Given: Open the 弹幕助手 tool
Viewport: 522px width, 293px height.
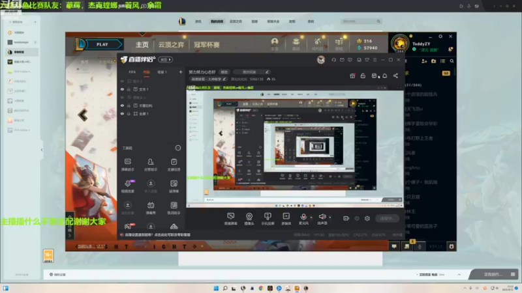Looking at the screenshot, I should point(127,165).
